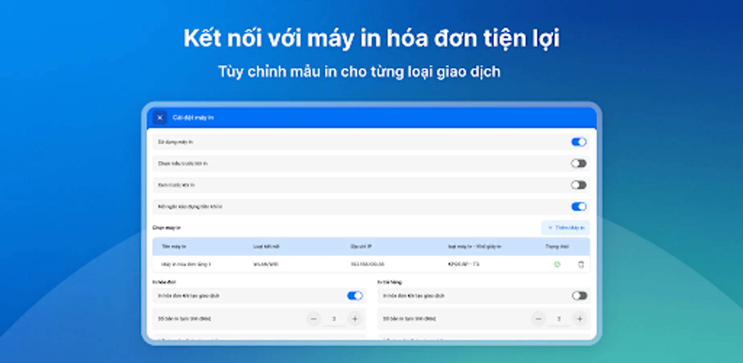Click the Địa chỉ IP column header
The image size is (743, 363).
pos(361,246)
